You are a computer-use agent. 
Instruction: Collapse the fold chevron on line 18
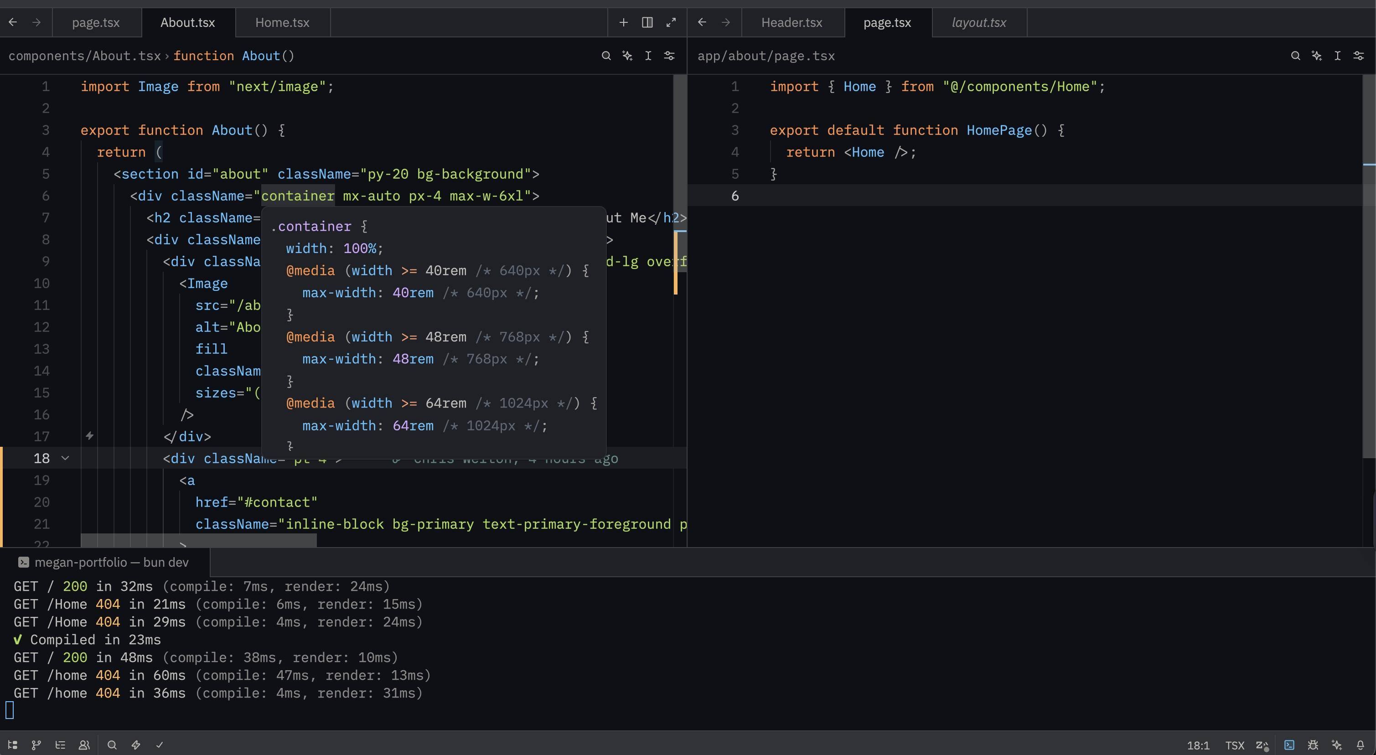(x=65, y=458)
